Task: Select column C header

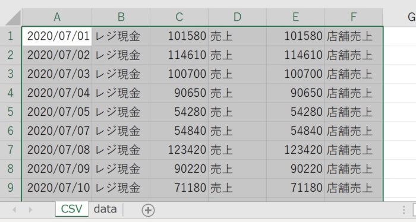Action: pyautogui.click(x=179, y=17)
